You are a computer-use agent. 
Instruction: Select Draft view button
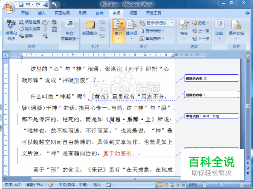click(183, 185)
